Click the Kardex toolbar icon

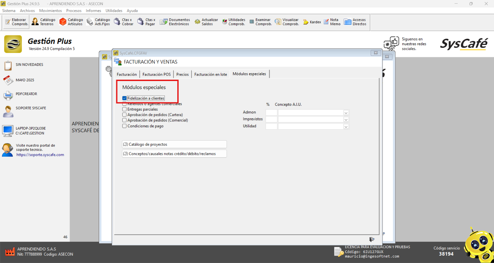pos(312,22)
